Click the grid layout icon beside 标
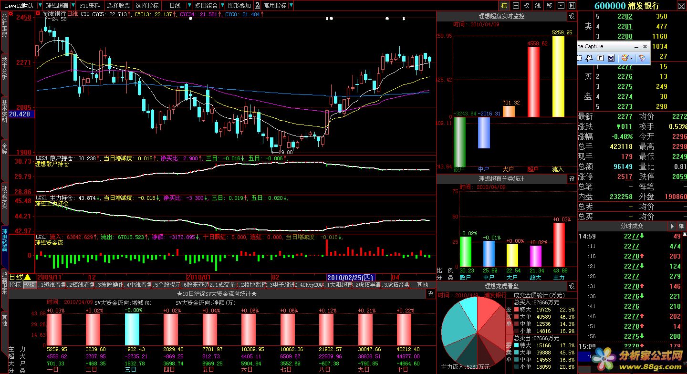 pyautogui.click(x=516, y=6)
